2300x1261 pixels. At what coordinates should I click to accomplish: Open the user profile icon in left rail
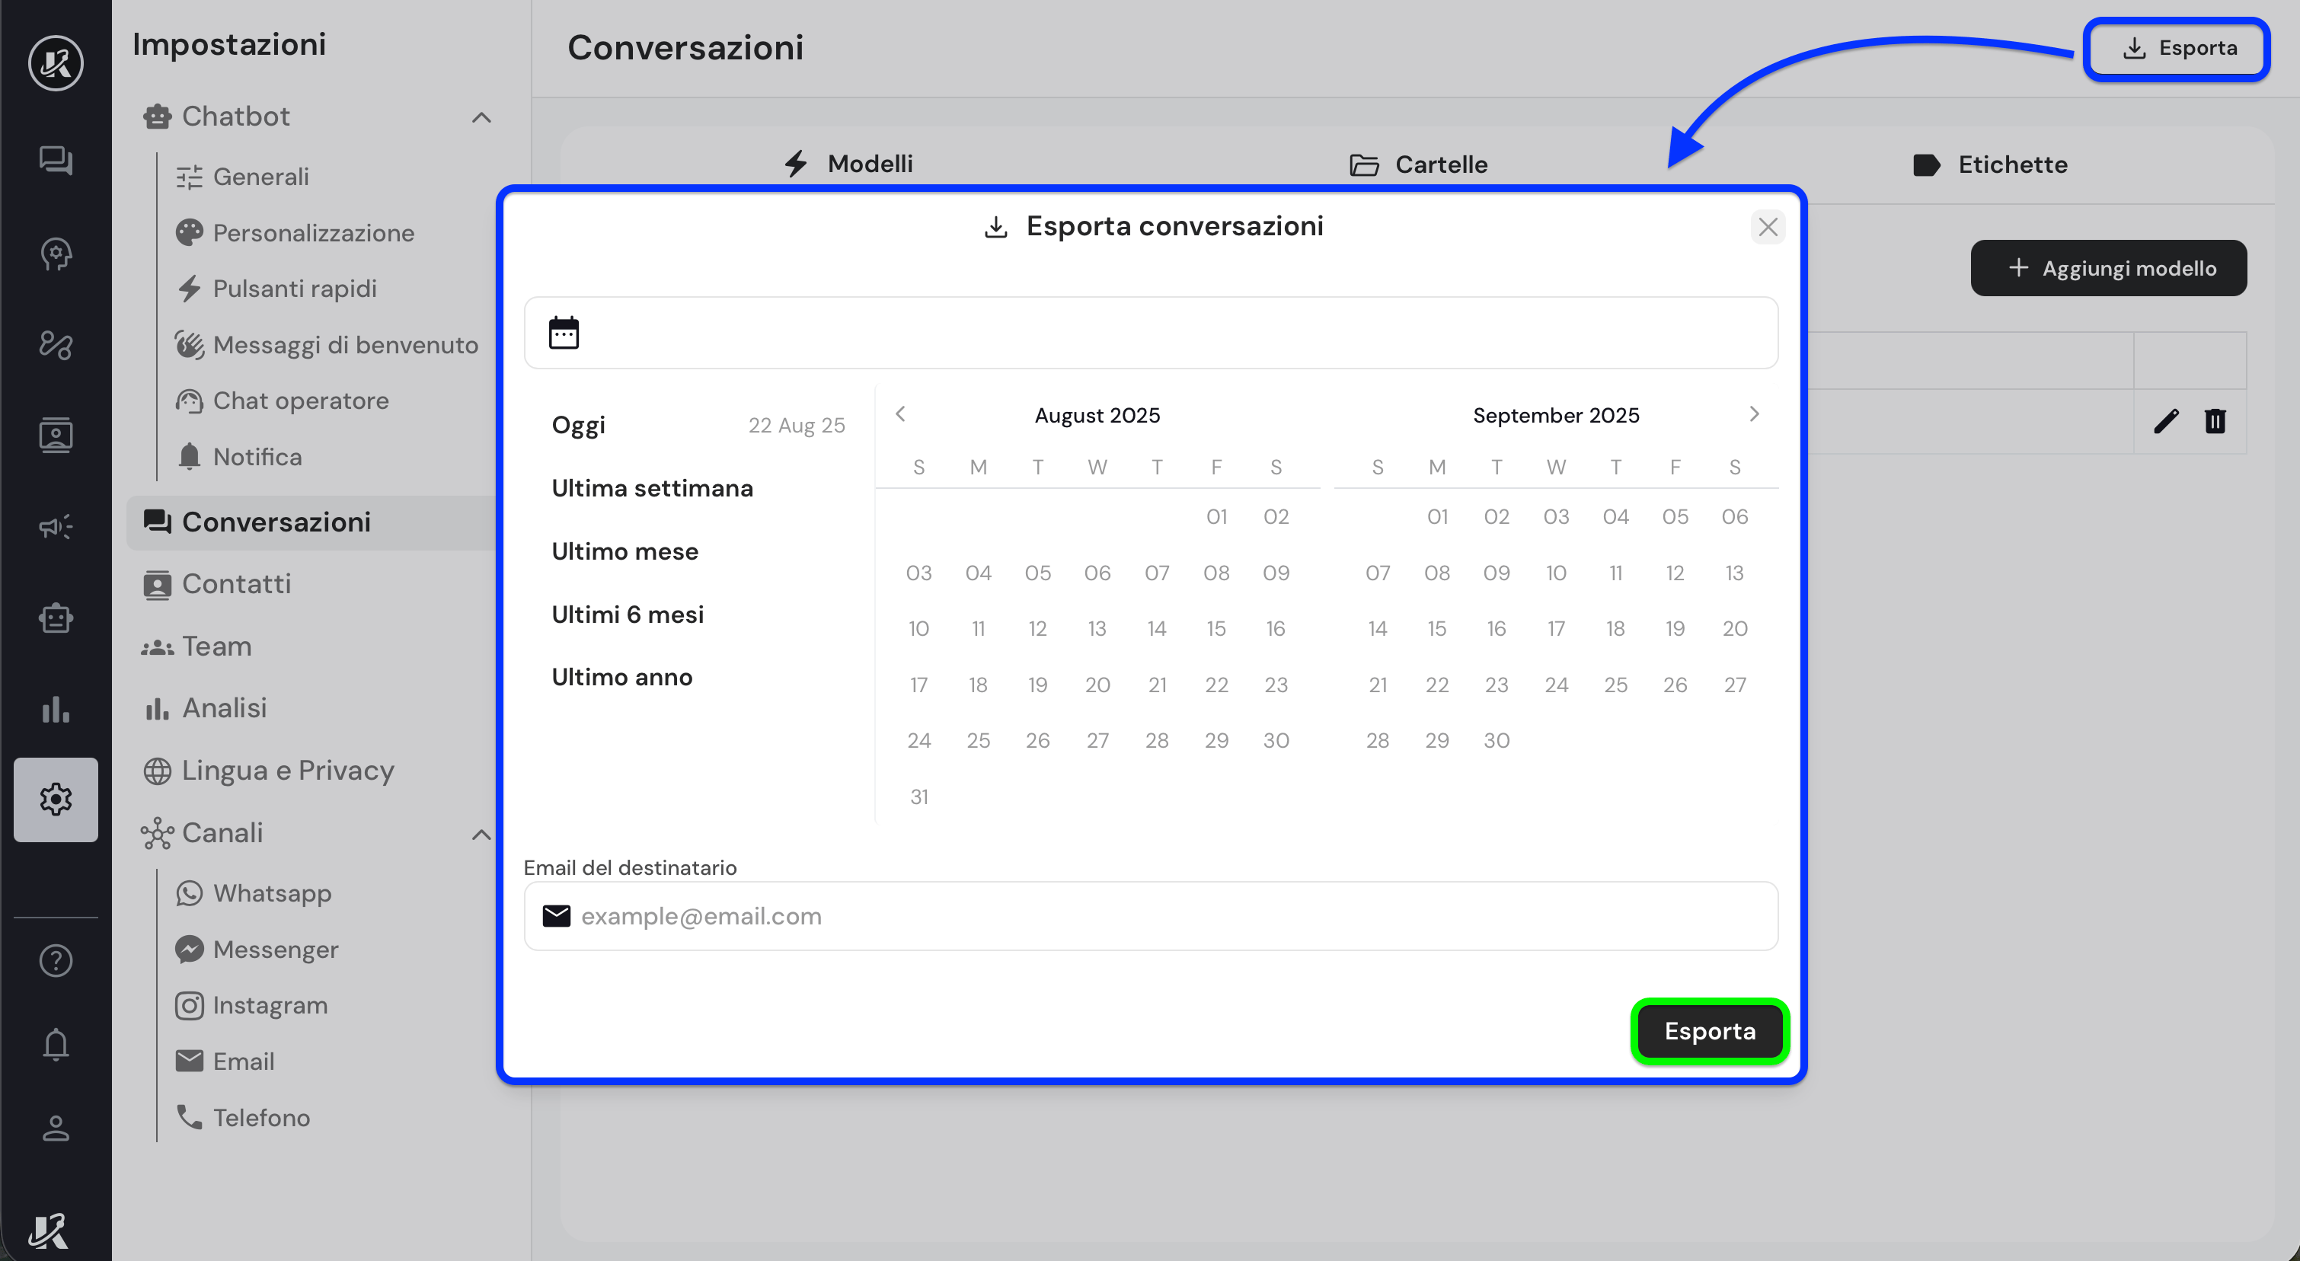[56, 1128]
